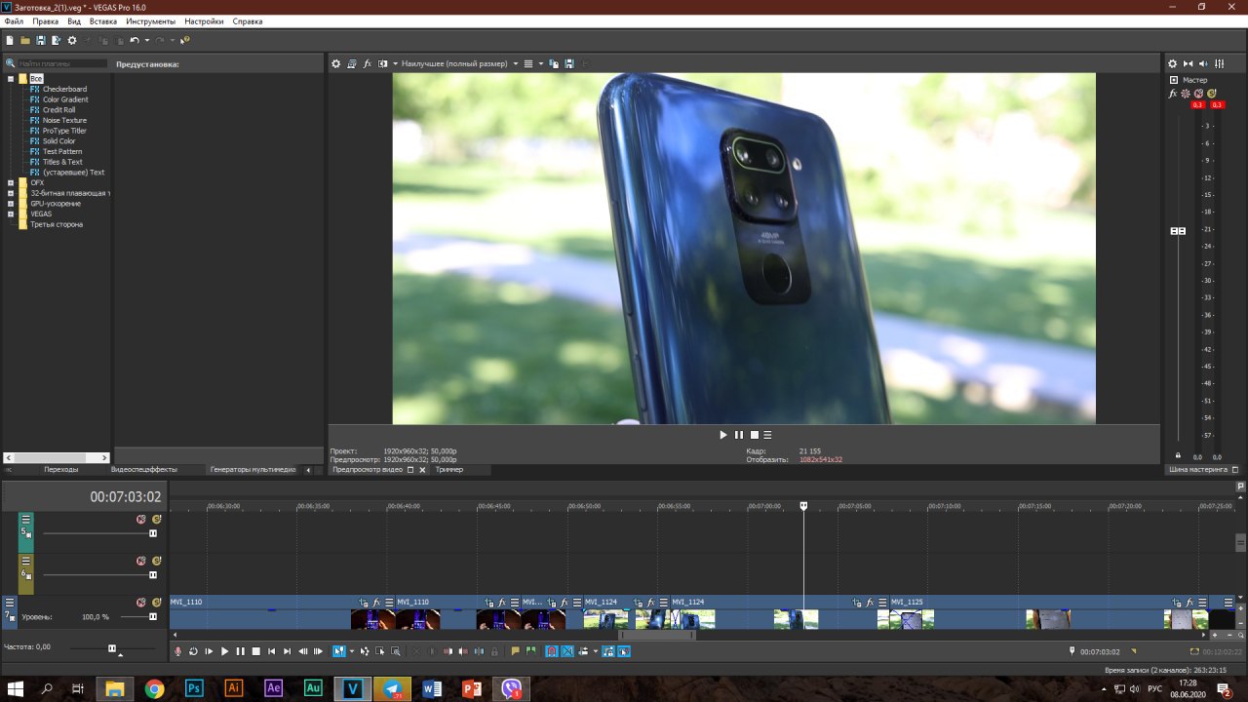Click the Zoom Edit tool magnifier icon

point(396,651)
